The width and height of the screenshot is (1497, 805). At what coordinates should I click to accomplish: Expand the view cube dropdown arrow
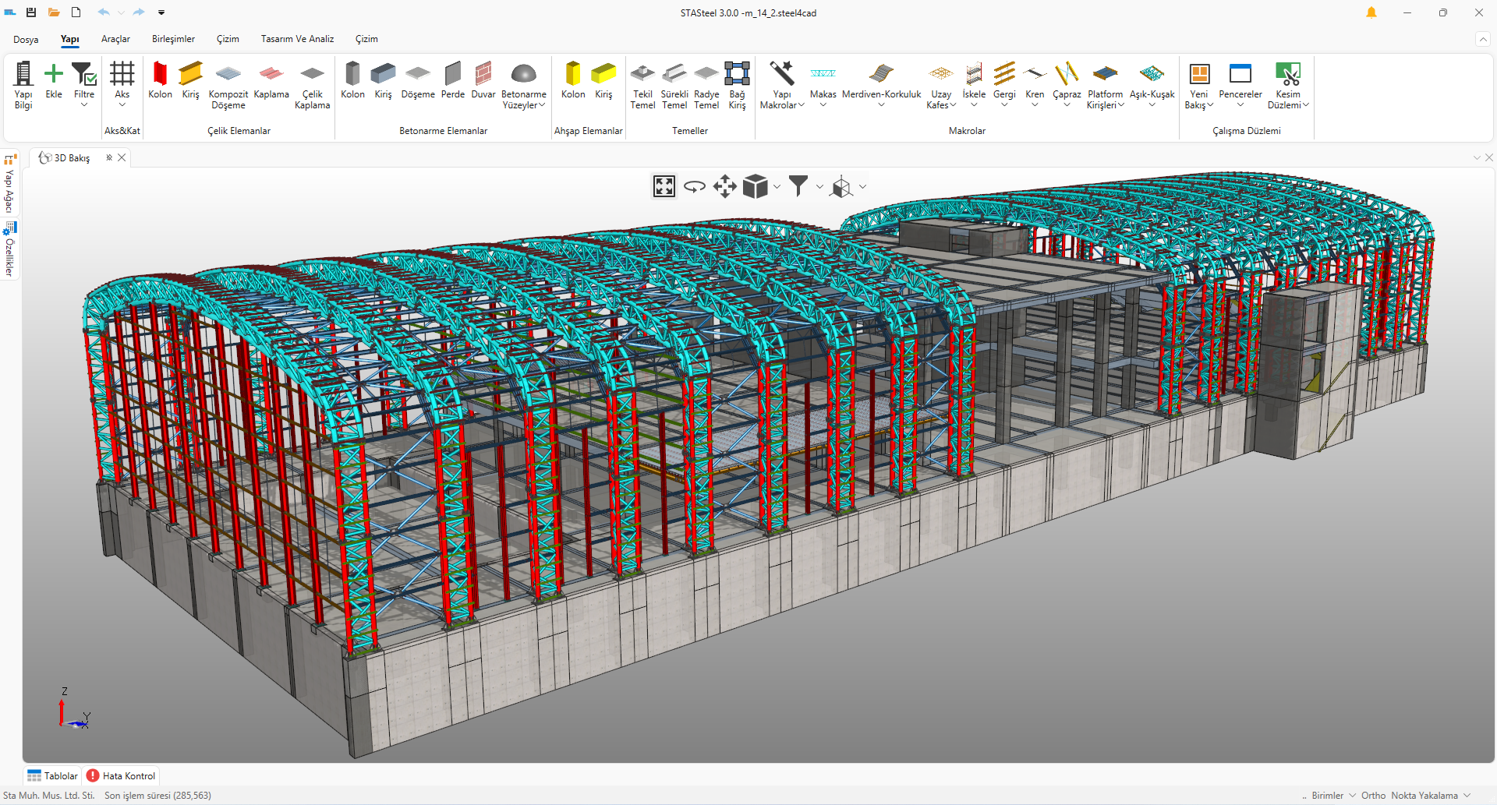(777, 186)
